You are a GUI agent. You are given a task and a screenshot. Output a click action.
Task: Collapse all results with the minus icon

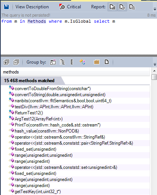coord(16,62)
